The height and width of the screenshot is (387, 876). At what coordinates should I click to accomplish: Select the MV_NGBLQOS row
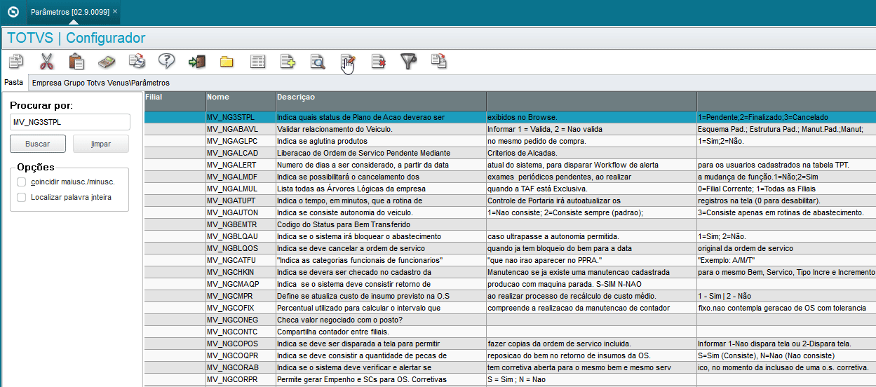510,248
